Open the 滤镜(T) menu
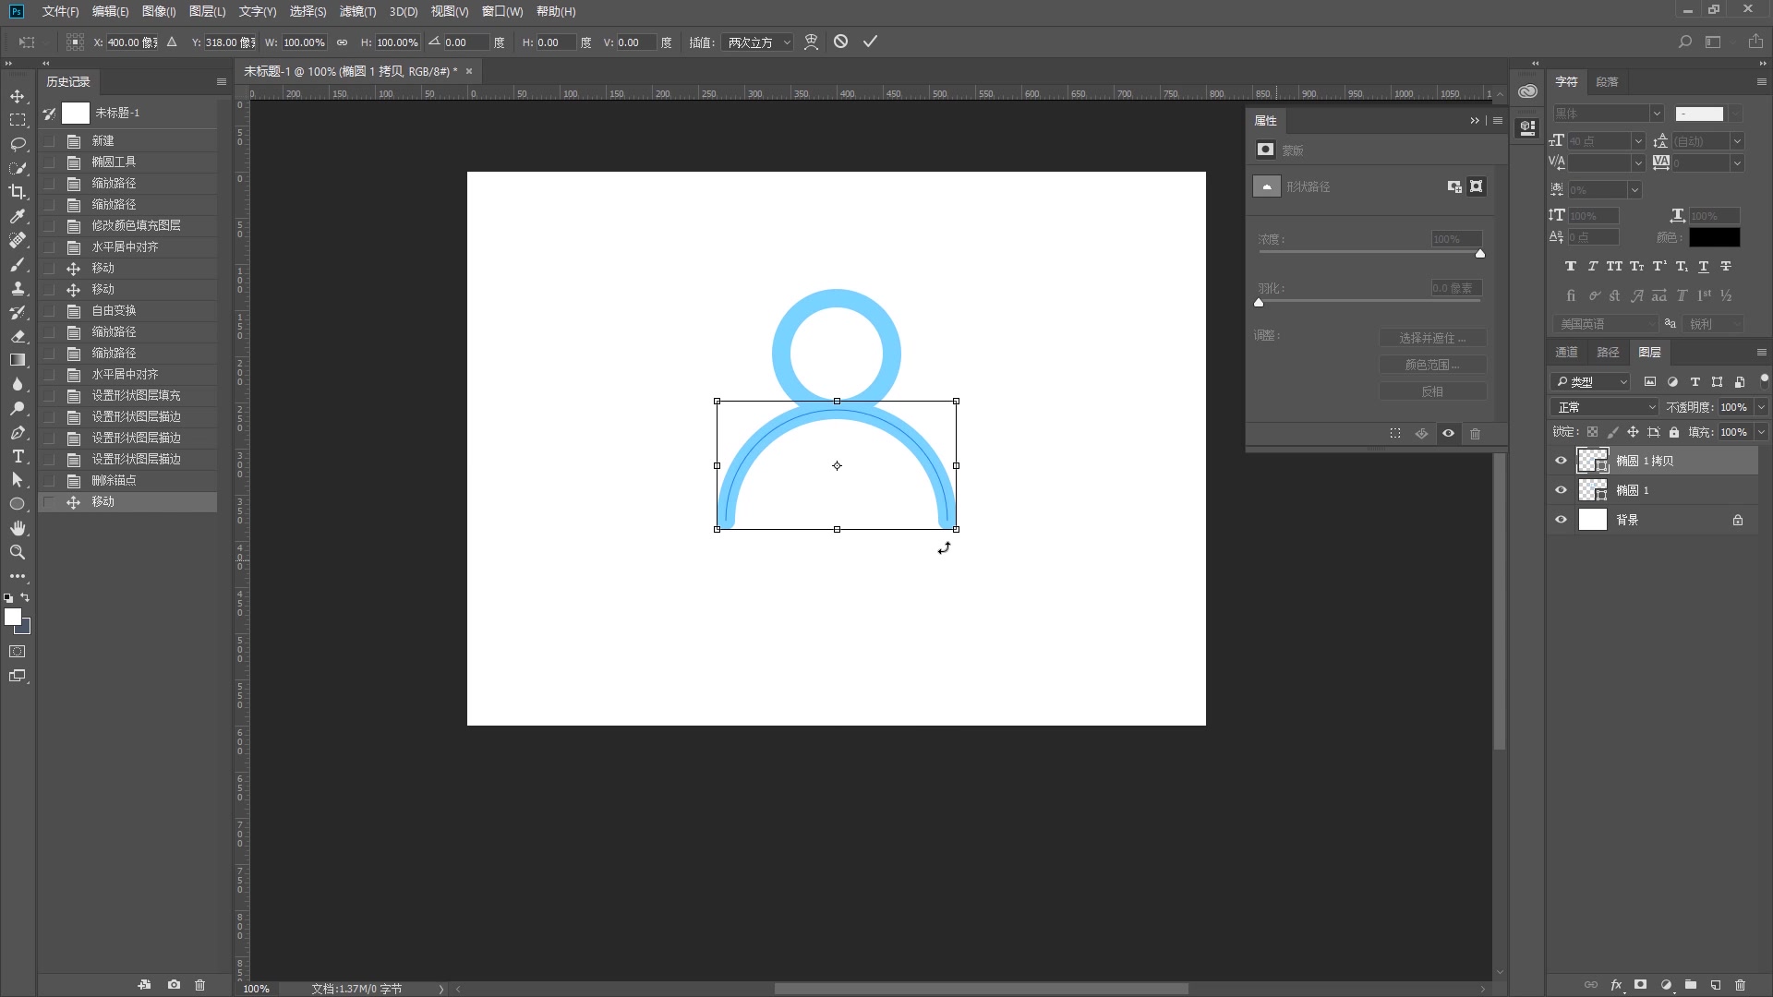The width and height of the screenshot is (1773, 997). [357, 11]
